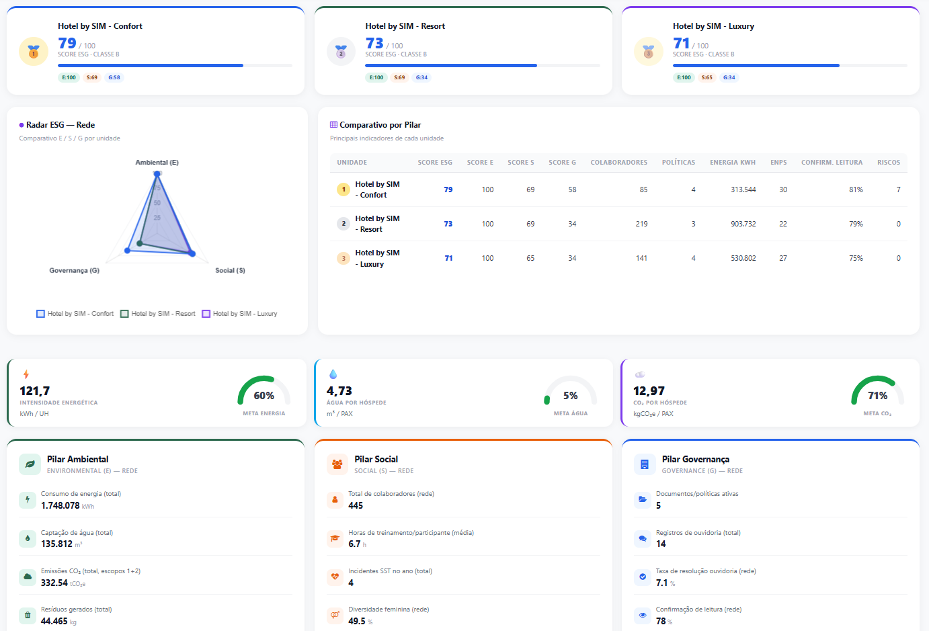Screen dimensions: 929x631
Task: Click the gold medal icon for Confort
Action: pos(34,52)
